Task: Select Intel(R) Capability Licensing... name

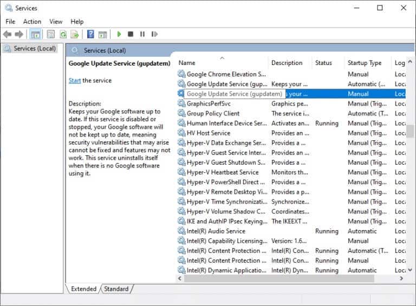Action: coord(227,241)
